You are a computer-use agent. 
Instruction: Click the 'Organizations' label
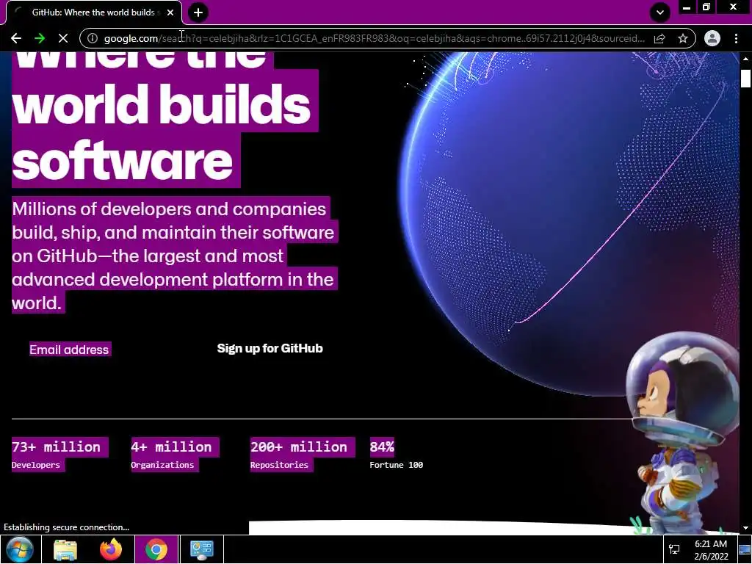point(162,465)
